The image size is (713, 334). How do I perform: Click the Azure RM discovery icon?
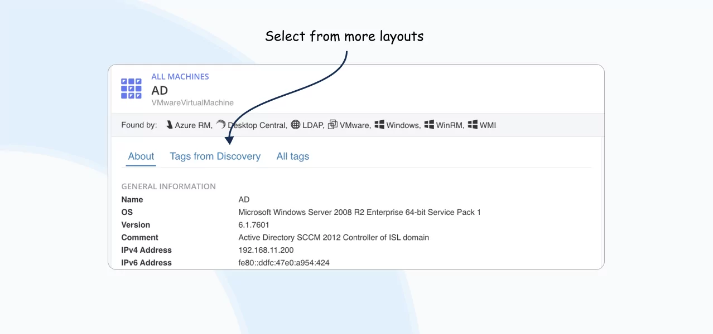click(169, 125)
